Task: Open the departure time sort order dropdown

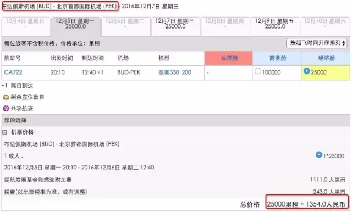Action: [x=317, y=43]
